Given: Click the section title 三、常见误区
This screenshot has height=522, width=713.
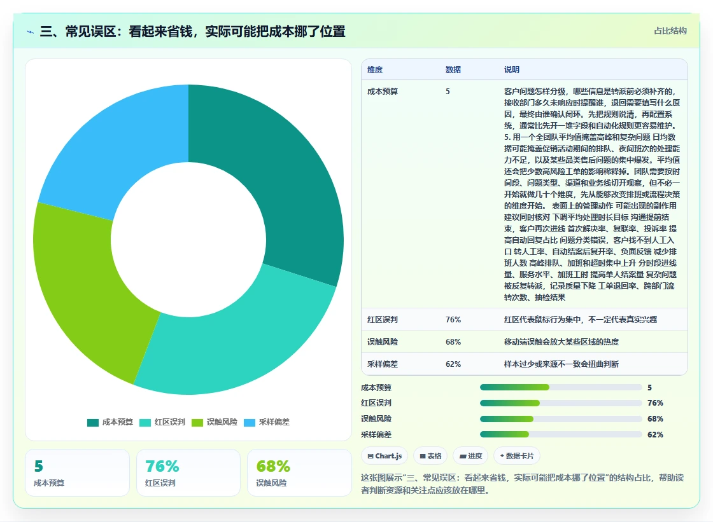Looking at the screenshot, I should pos(192,31).
